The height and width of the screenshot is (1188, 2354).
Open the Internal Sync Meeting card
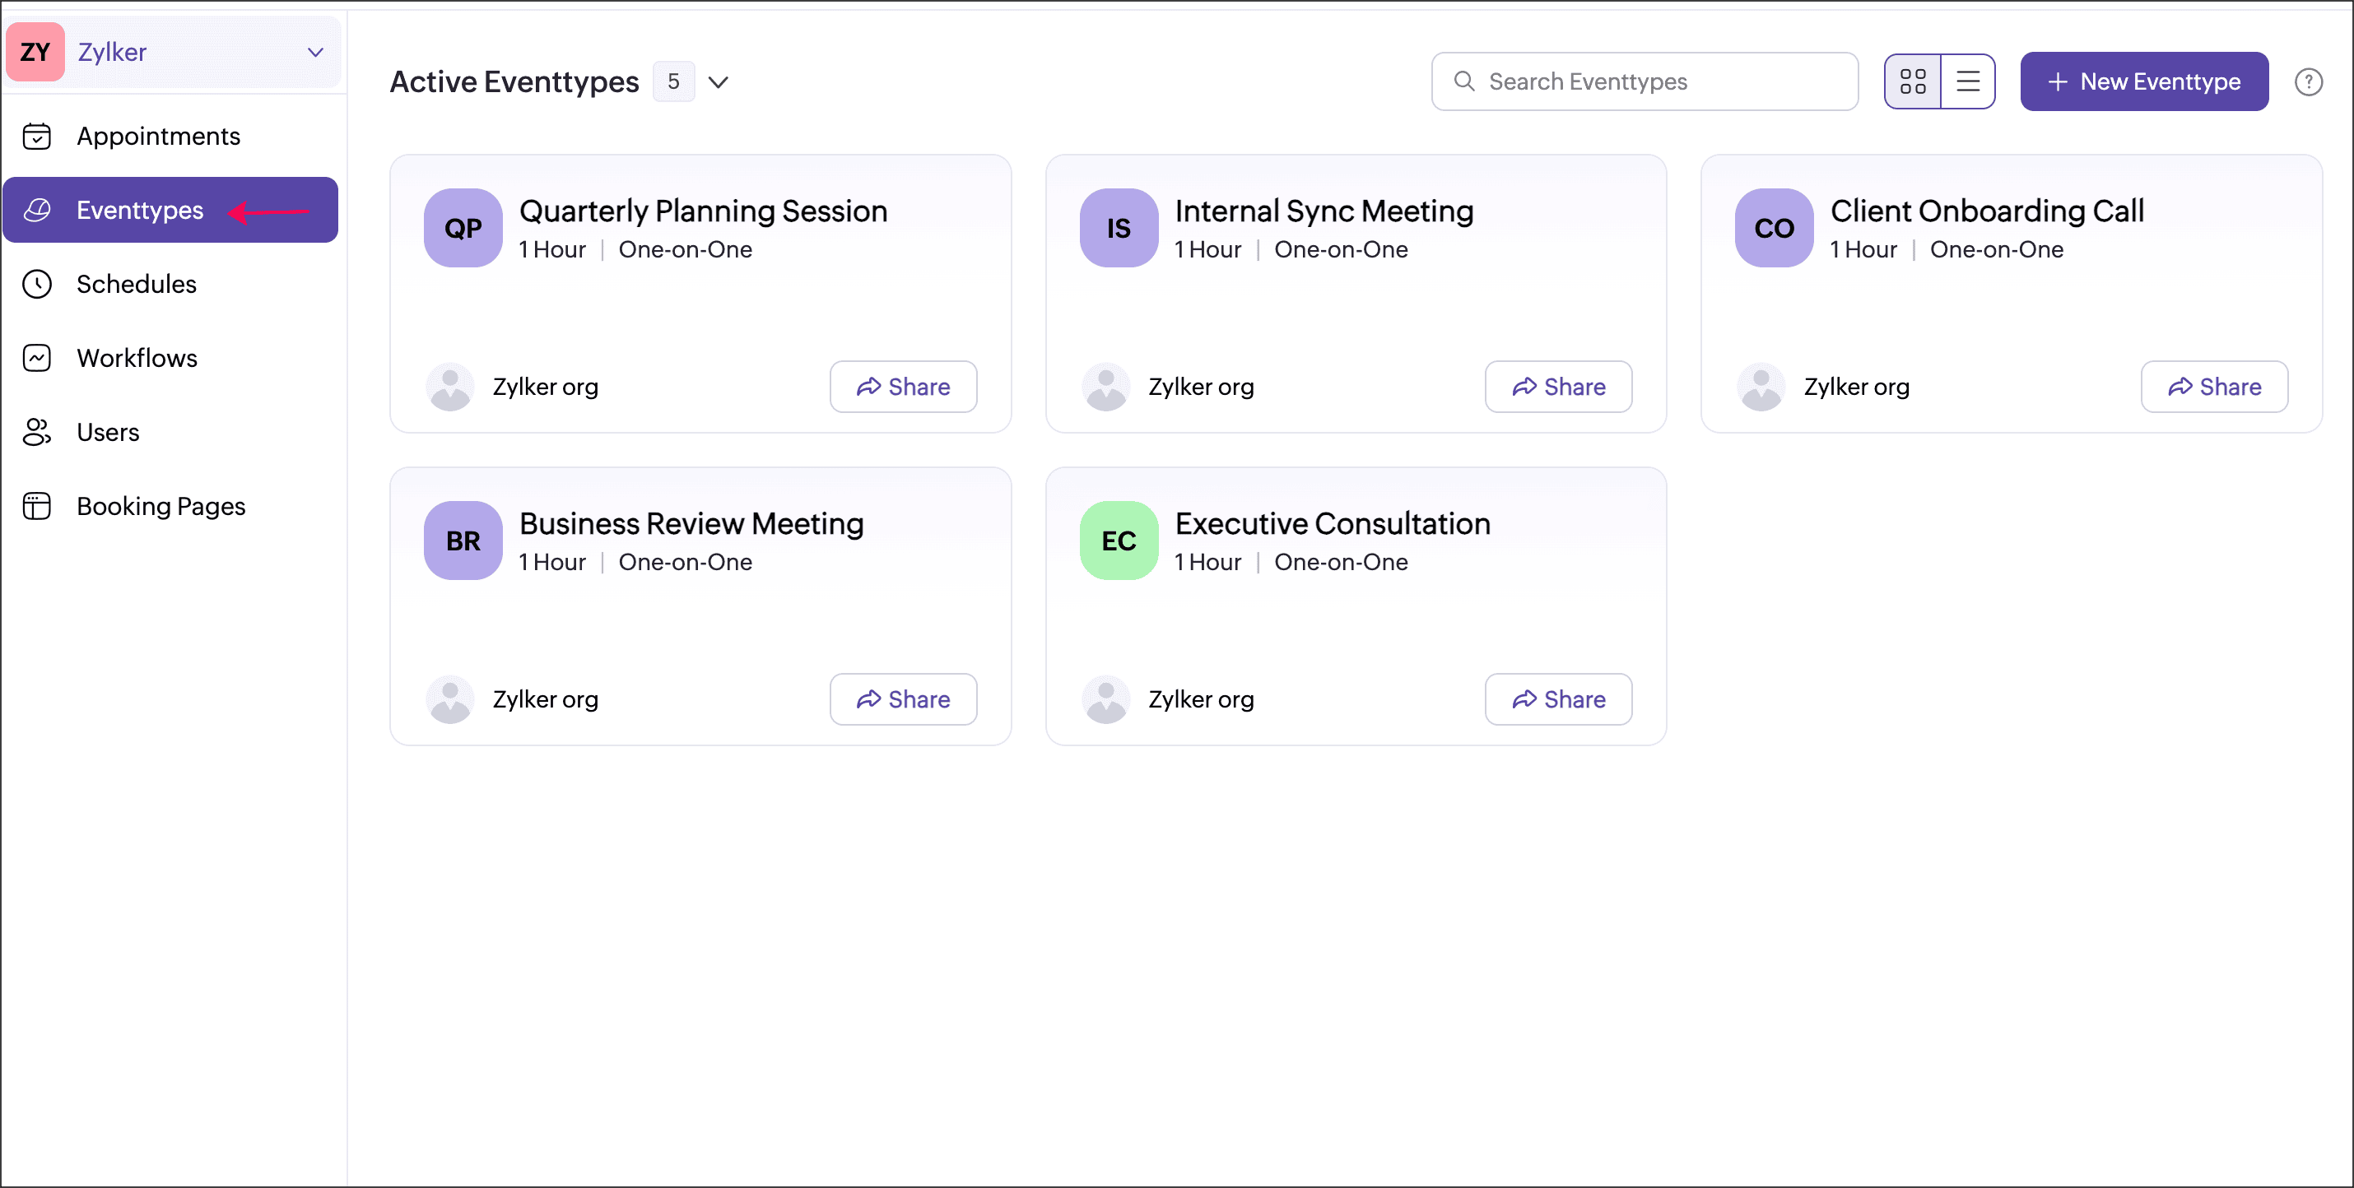pyautogui.click(x=1324, y=212)
